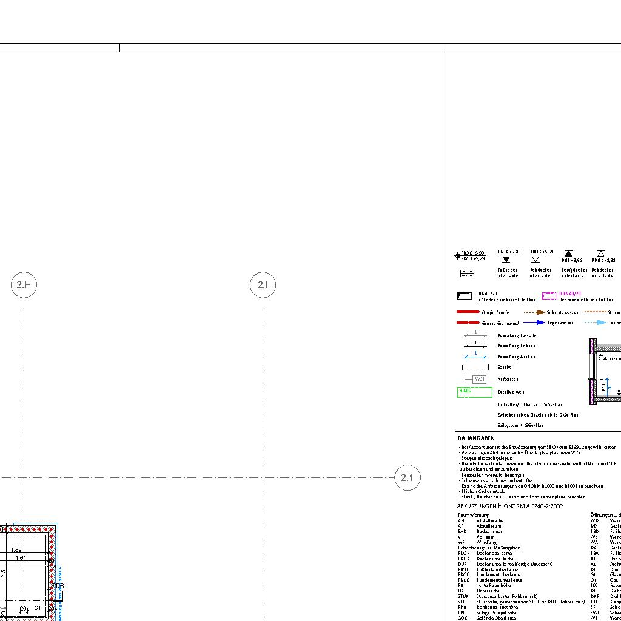Click the blue Bemaßung Ausbau dimension sample
Screen dimensions: 621x621
pyautogui.click(x=475, y=357)
